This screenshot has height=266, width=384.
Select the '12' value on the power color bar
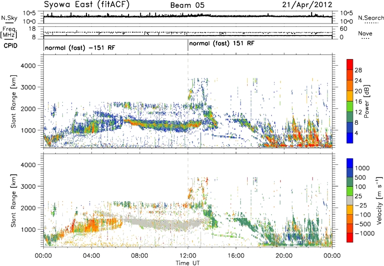[x=358, y=112]
